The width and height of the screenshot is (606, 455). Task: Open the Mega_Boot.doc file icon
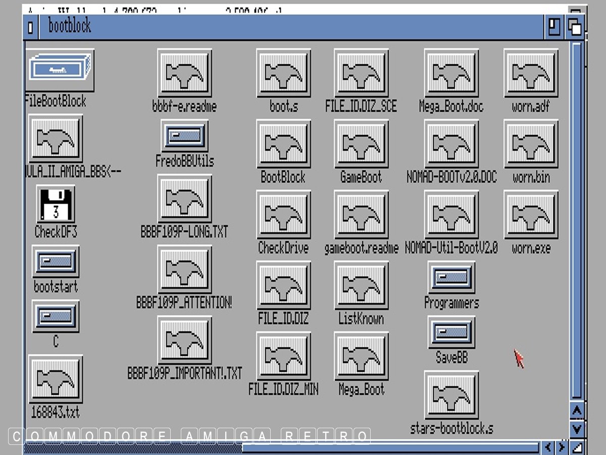451,73
